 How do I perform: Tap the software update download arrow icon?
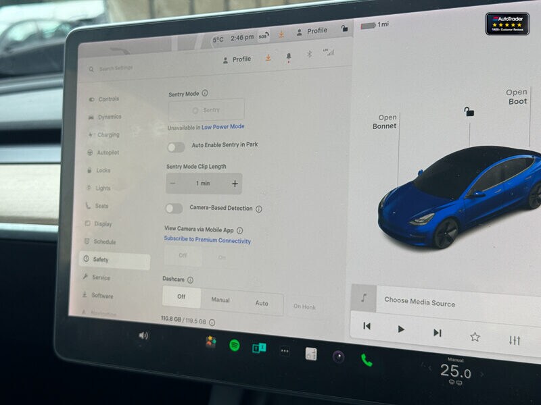coord(269,57)
